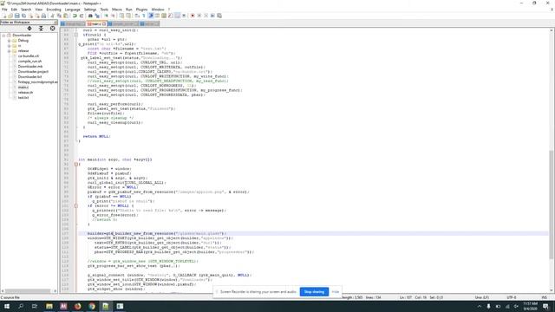This screenshot has width=555, height=312.
Task: Click the expand-all icon in the workspace panel
Action: click(x=29, y=29)
